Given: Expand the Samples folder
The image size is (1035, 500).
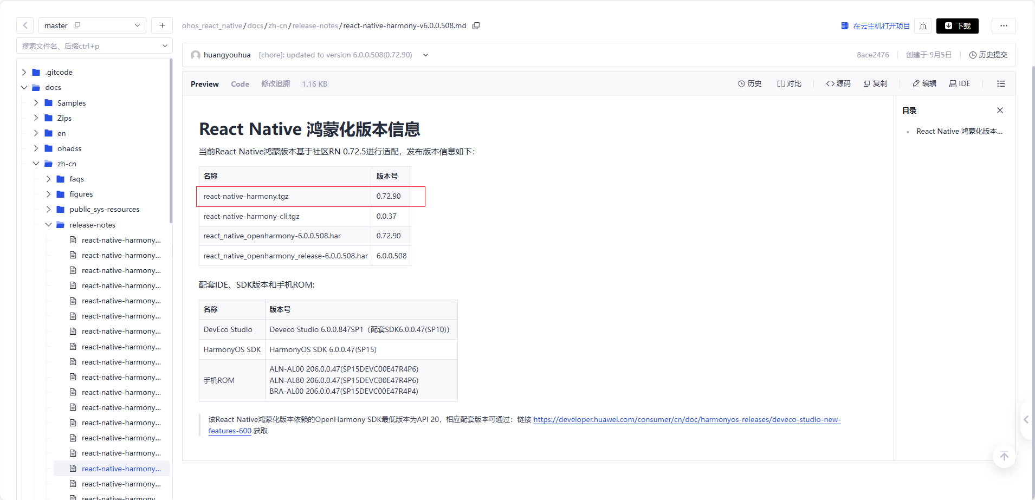Looking at the screenshot, I should pyautogui.click(x=36, y=103).
